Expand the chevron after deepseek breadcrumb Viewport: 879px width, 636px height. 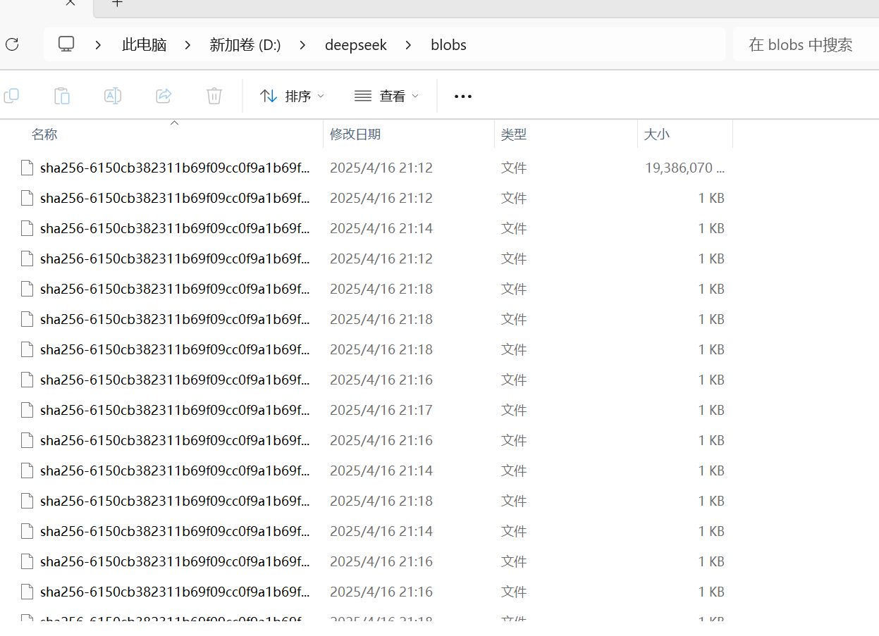pyautogui.click(x=409, y=45)
